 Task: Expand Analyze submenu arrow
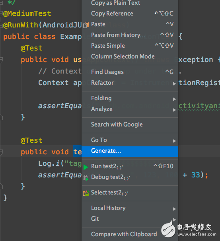pyautogui.click(x=174, y=110)
